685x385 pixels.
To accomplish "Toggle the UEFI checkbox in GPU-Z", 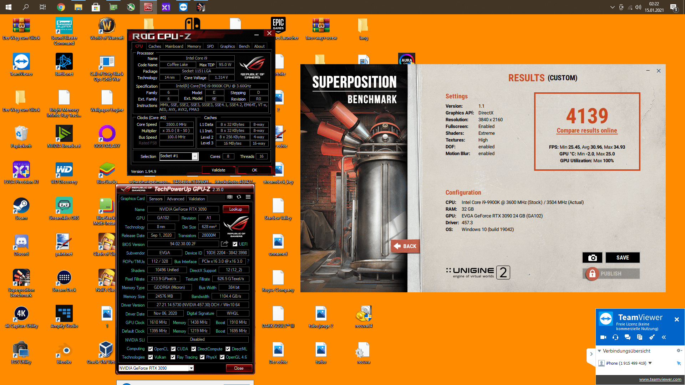I will 235,244.
